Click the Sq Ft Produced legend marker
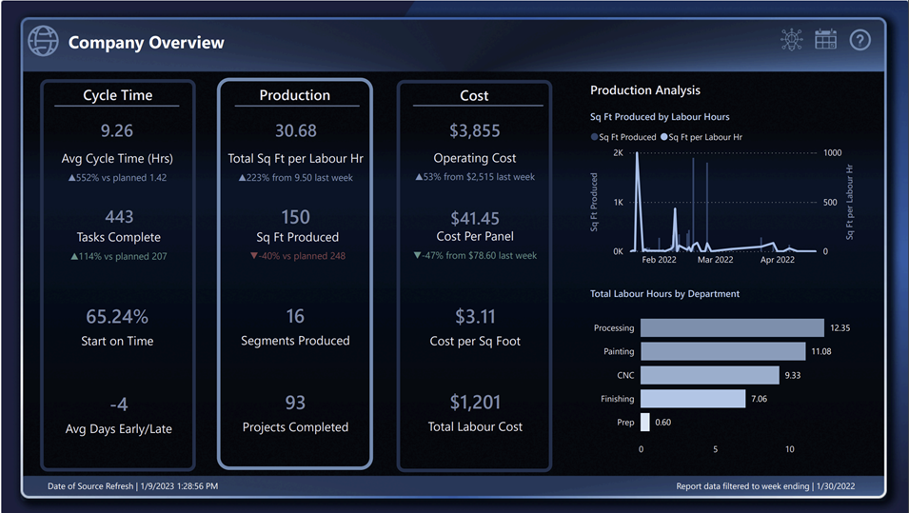Image resolution: width=909 pixels, height=513 pixels. tap(595, 137)
